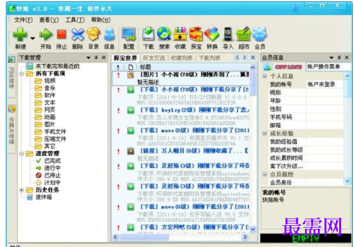Close the 下载管理 panel

click(103, 58)
